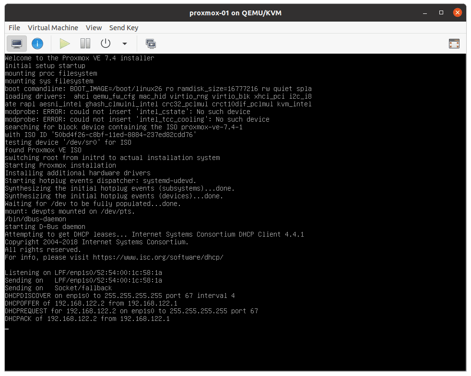Minimize the proxmox-01 window
This screenshot has height=376, width=471.
425,13
